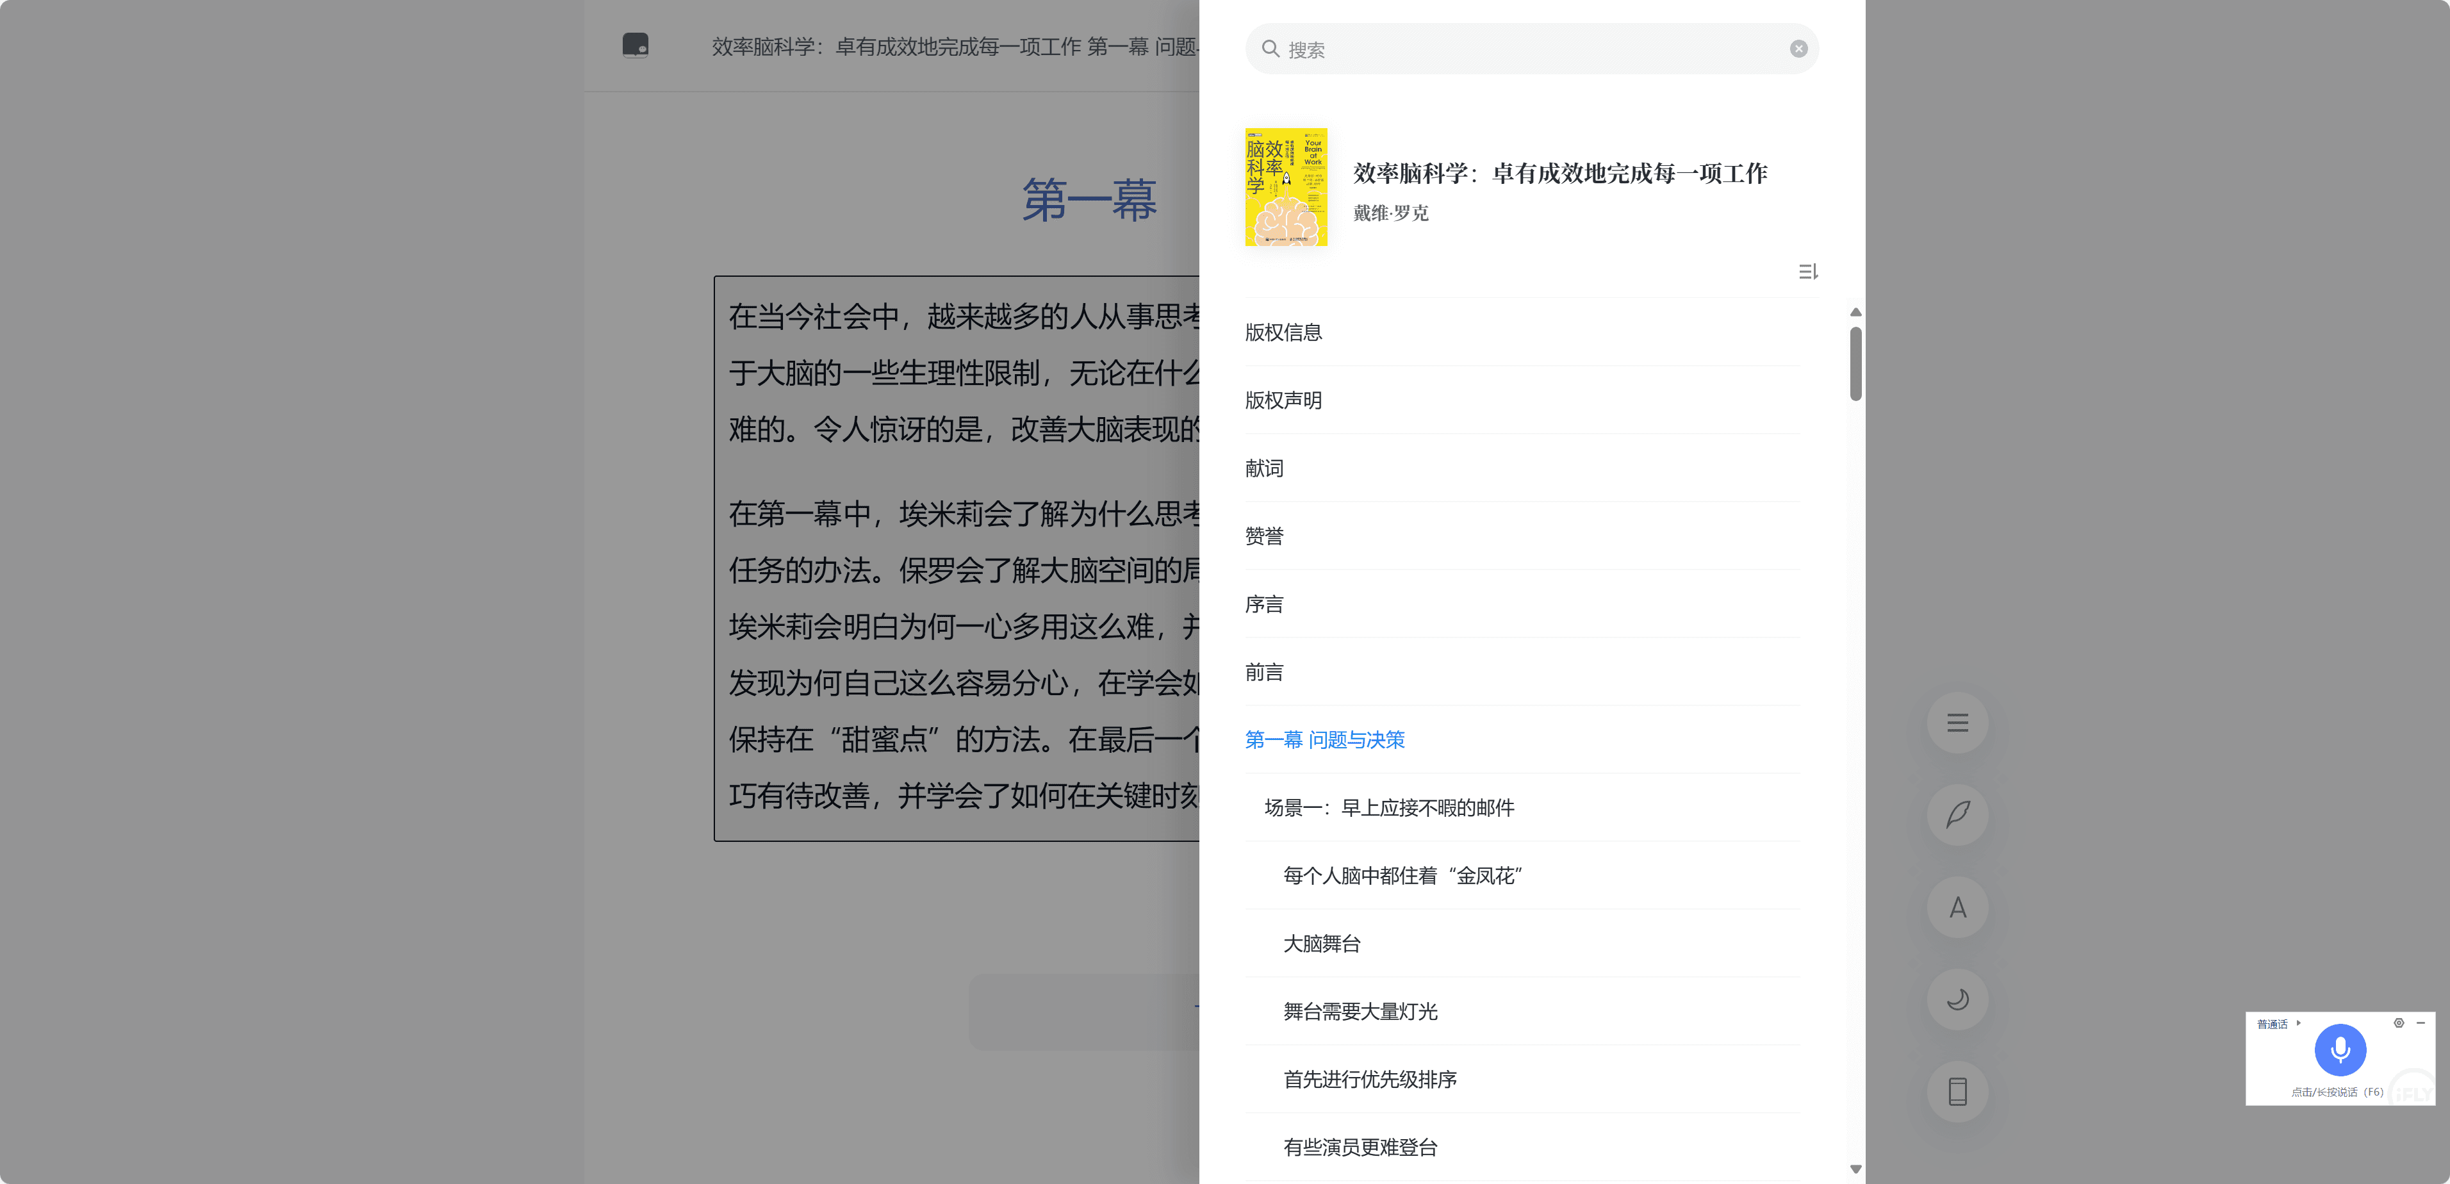Click the mobile phone icon
This screenshot has width=2450, height=1184.
[1957, 1091]
